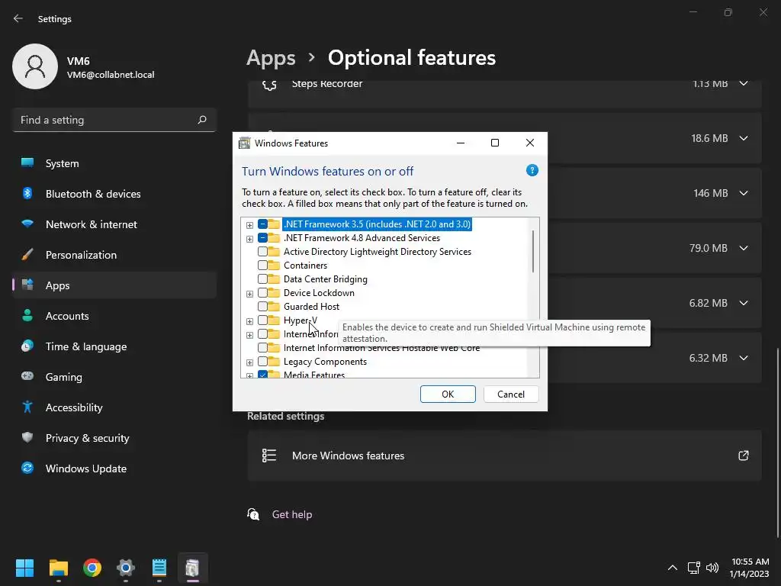
Task: Click the Get help icon
Action: pos(254,514)
